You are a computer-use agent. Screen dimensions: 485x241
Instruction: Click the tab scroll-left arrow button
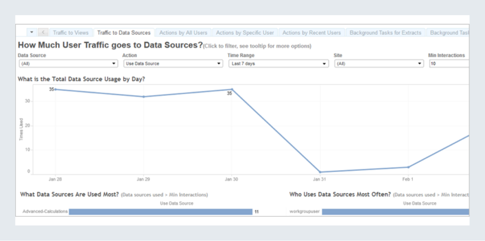click(x=43, y=32)
